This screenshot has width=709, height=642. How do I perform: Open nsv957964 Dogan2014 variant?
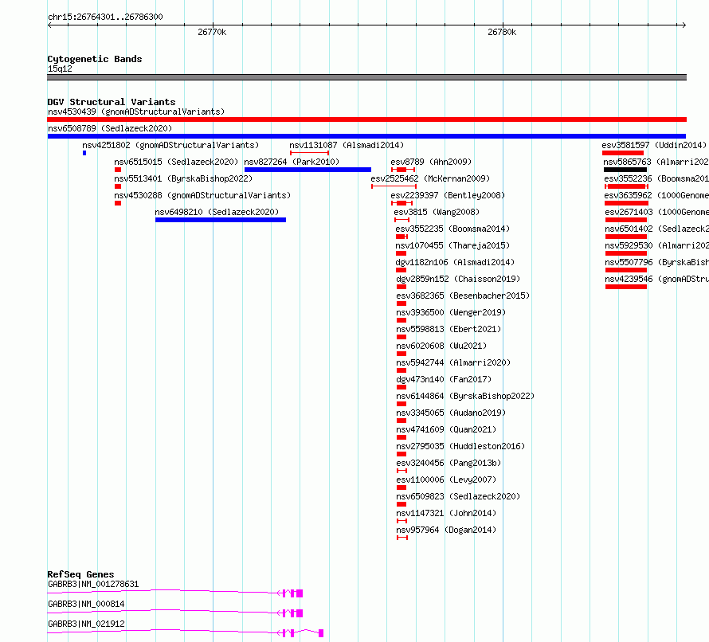click(446, 530)
